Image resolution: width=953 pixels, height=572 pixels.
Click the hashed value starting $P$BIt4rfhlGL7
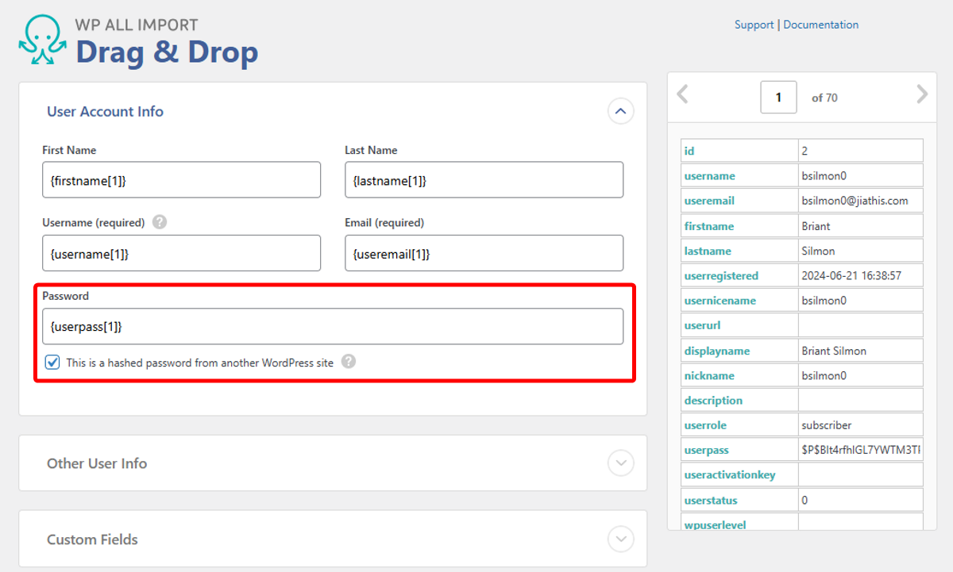pos(861,450)
